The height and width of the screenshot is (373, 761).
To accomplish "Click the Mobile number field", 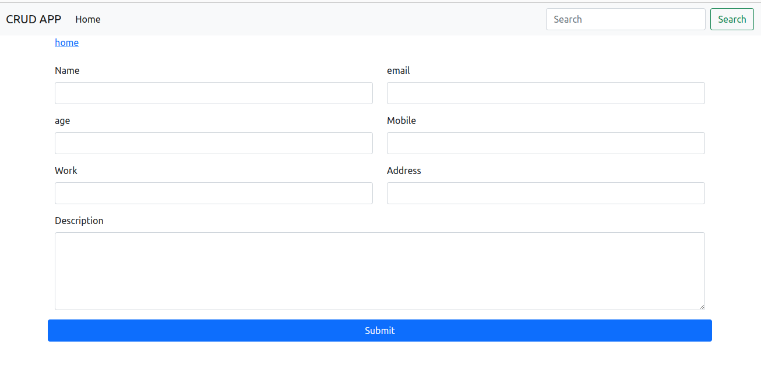I will pyautogui.click(x=545, y=143).
